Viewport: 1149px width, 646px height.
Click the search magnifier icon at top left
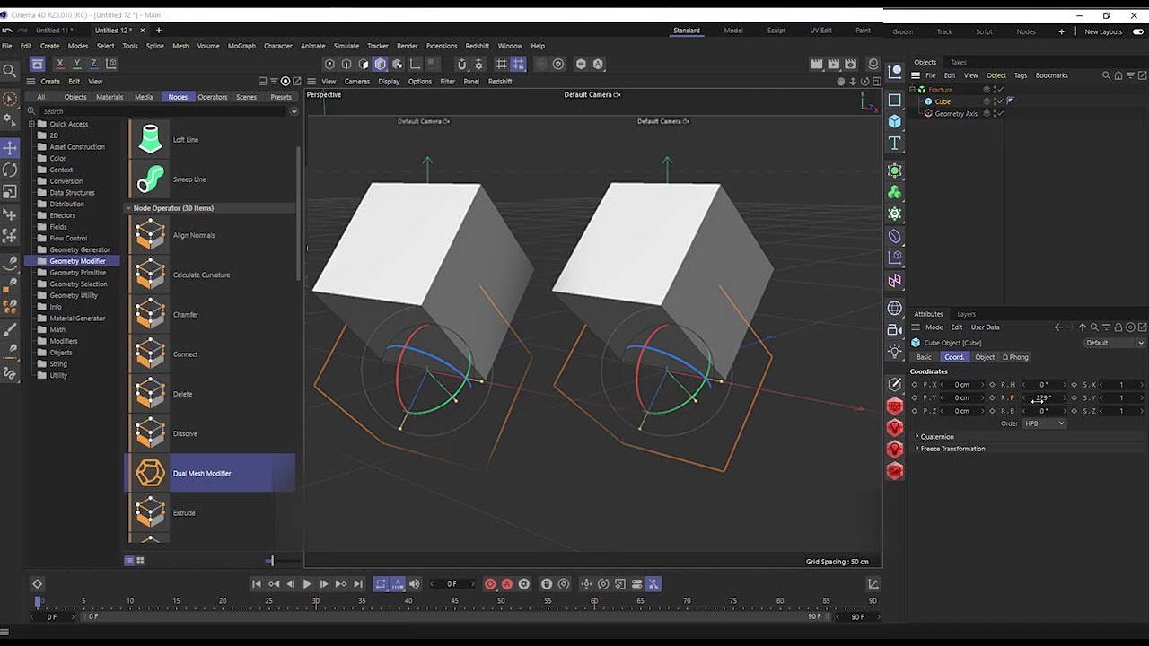[10, 71]
